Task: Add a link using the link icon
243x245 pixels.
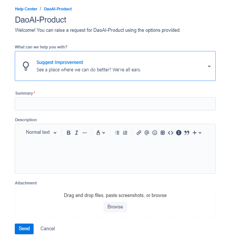Action: coord(139,133)
